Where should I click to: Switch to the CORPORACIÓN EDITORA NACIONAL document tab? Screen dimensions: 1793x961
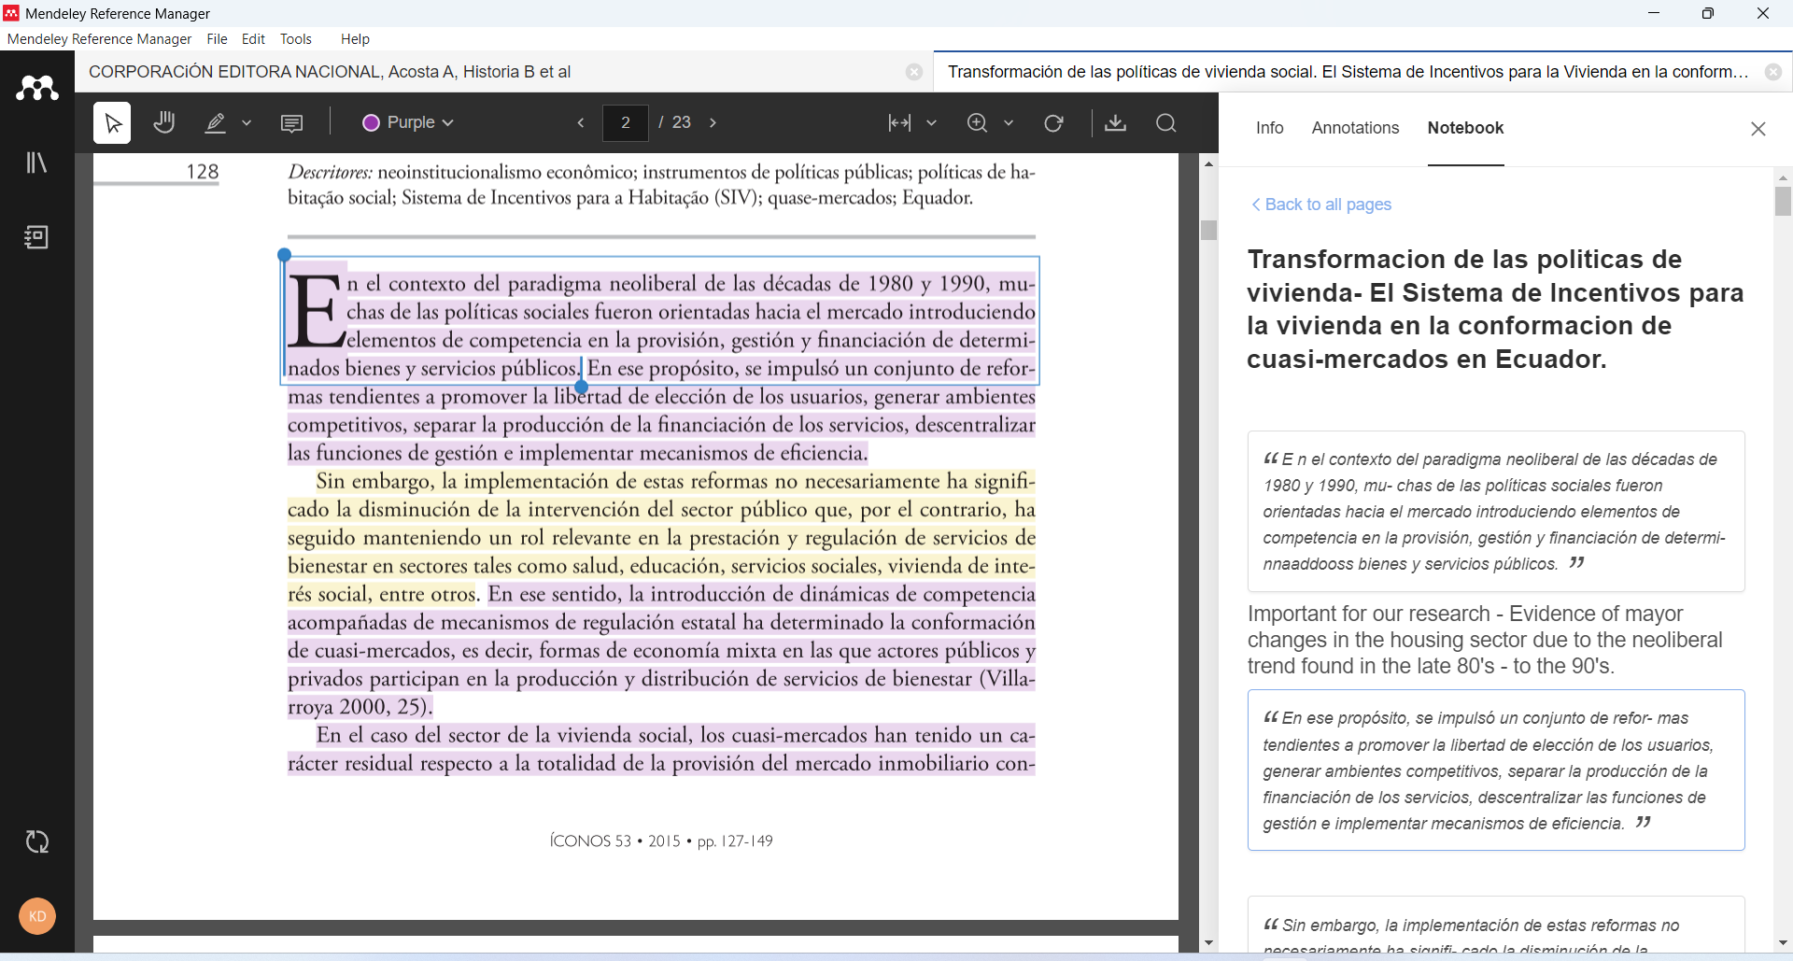[x=504, y=72]
